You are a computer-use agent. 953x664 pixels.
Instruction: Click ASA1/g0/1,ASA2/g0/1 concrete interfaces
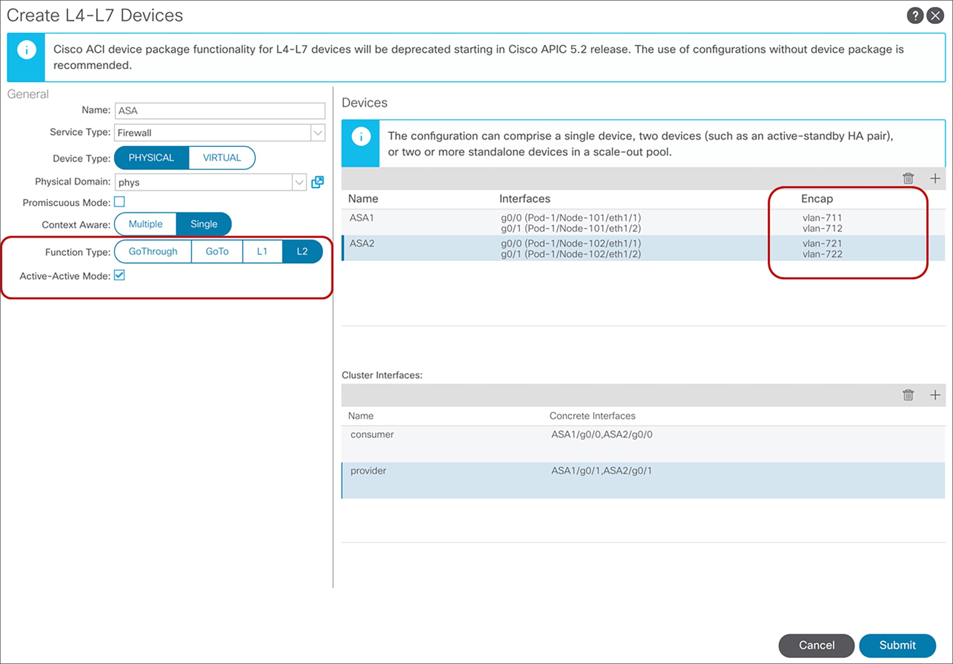click(x=601, y=471)
